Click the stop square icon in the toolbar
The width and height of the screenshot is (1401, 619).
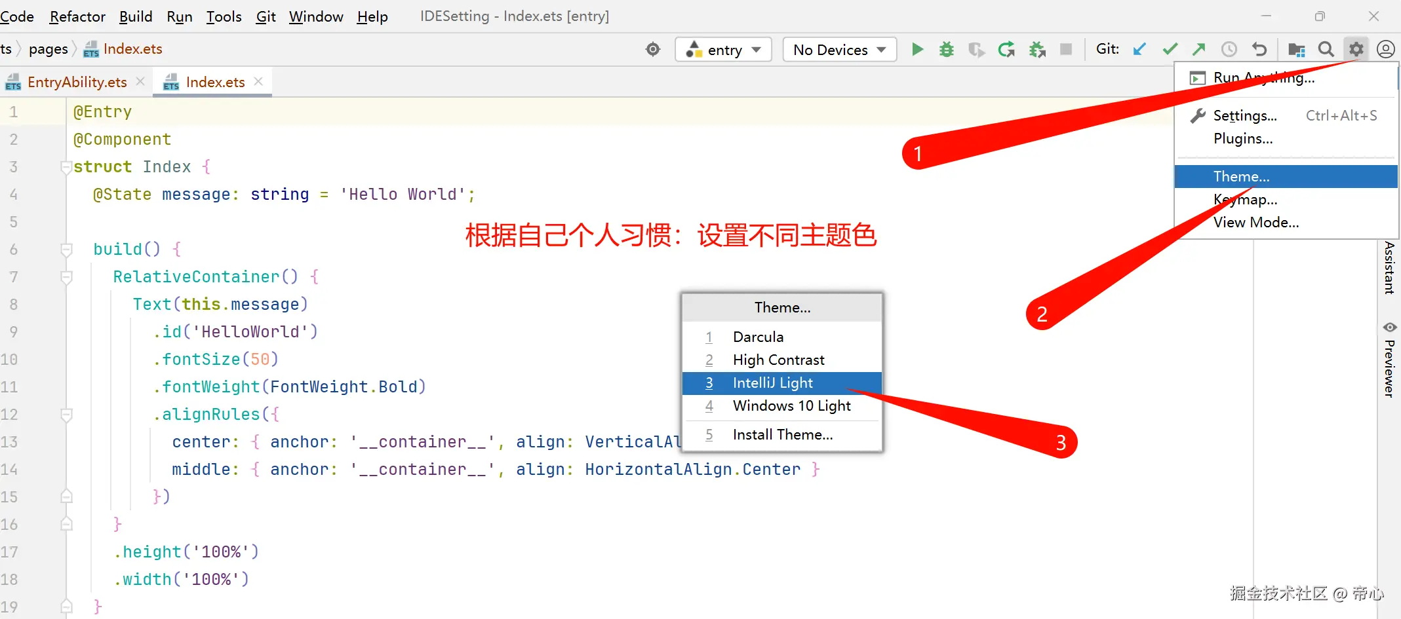coord(1066,49)
